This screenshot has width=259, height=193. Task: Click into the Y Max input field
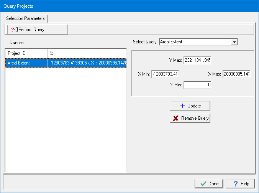click(197, 60)
